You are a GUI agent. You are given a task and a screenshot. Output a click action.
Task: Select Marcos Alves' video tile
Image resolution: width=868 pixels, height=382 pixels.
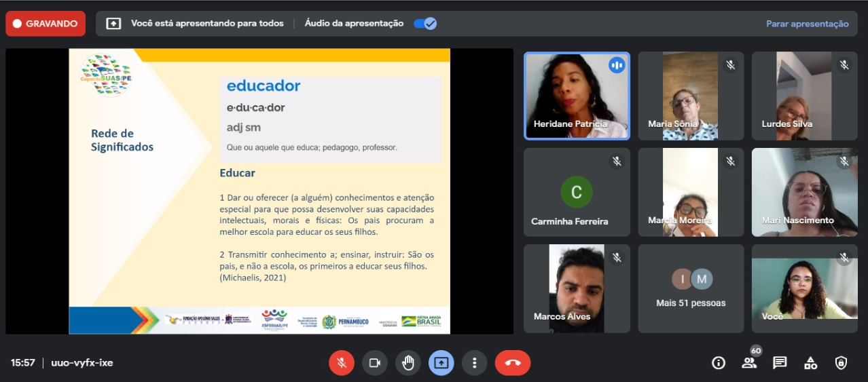(x=577, y=288)
